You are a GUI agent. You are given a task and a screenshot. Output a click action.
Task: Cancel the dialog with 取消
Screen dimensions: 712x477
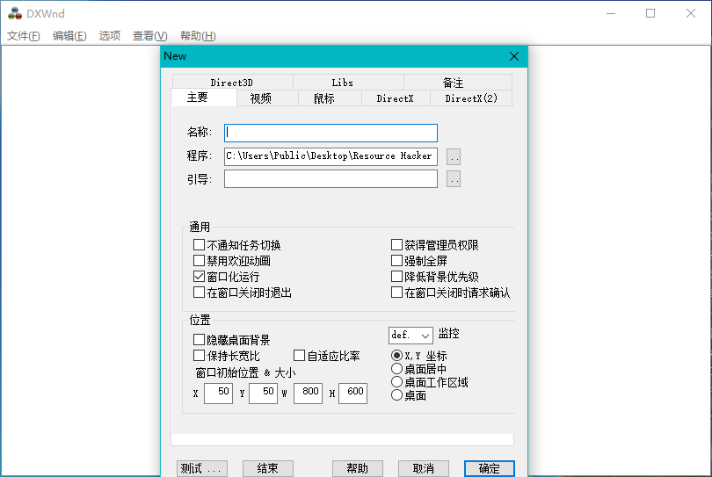[424, 468]
